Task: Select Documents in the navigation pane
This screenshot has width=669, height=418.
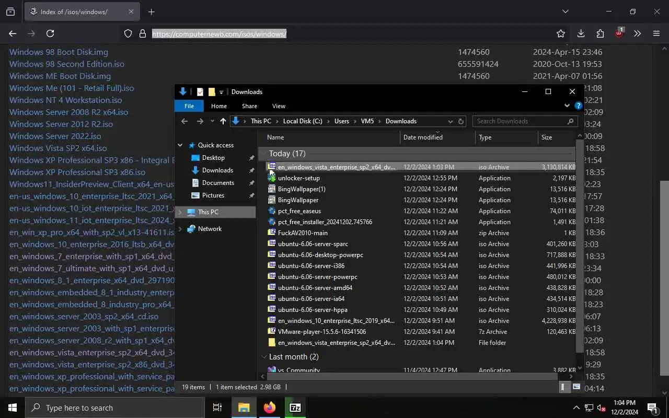Action: pos(218,183)
